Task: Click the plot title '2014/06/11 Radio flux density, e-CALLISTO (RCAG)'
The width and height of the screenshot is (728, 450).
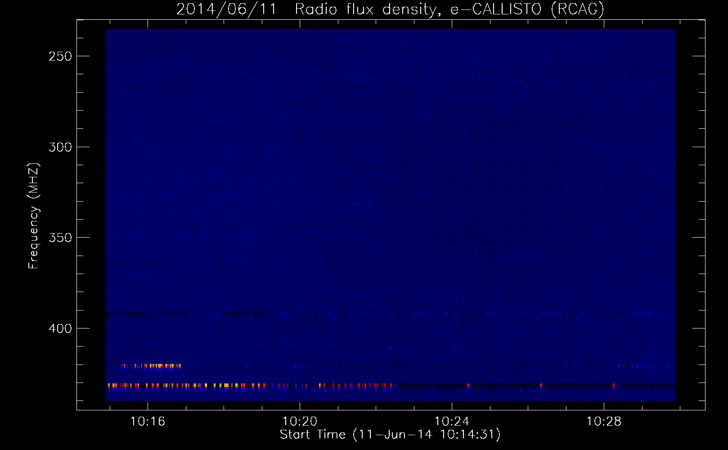Action: point(390,9)
